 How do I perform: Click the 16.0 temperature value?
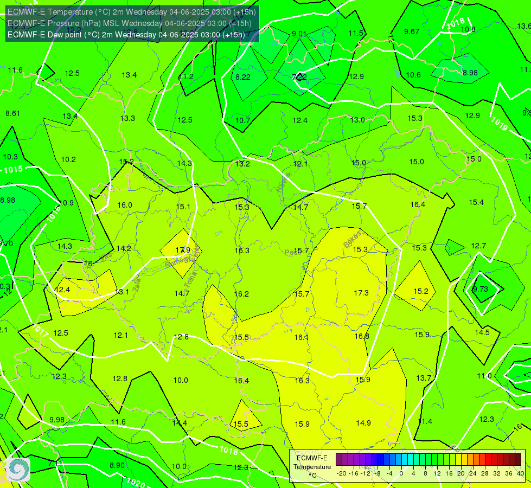click(x=125, y=205)
